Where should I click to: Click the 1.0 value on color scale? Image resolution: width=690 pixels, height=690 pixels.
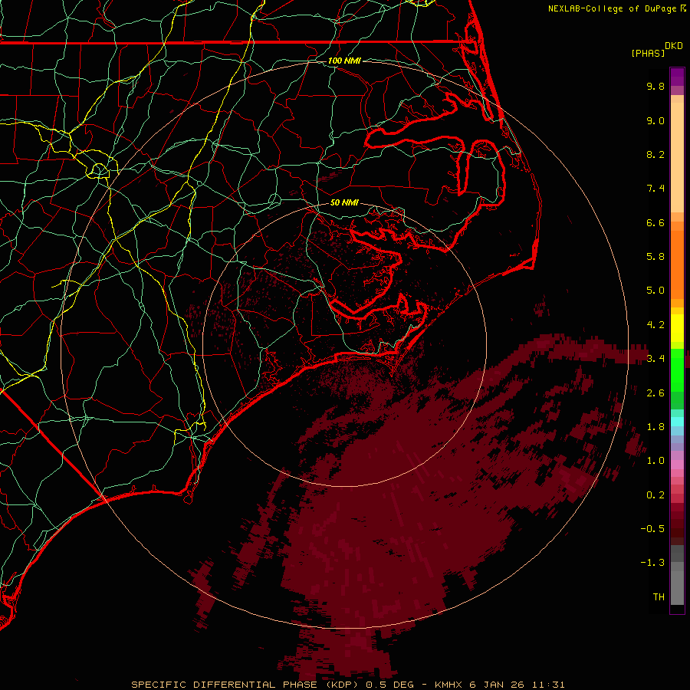[655, 461]
